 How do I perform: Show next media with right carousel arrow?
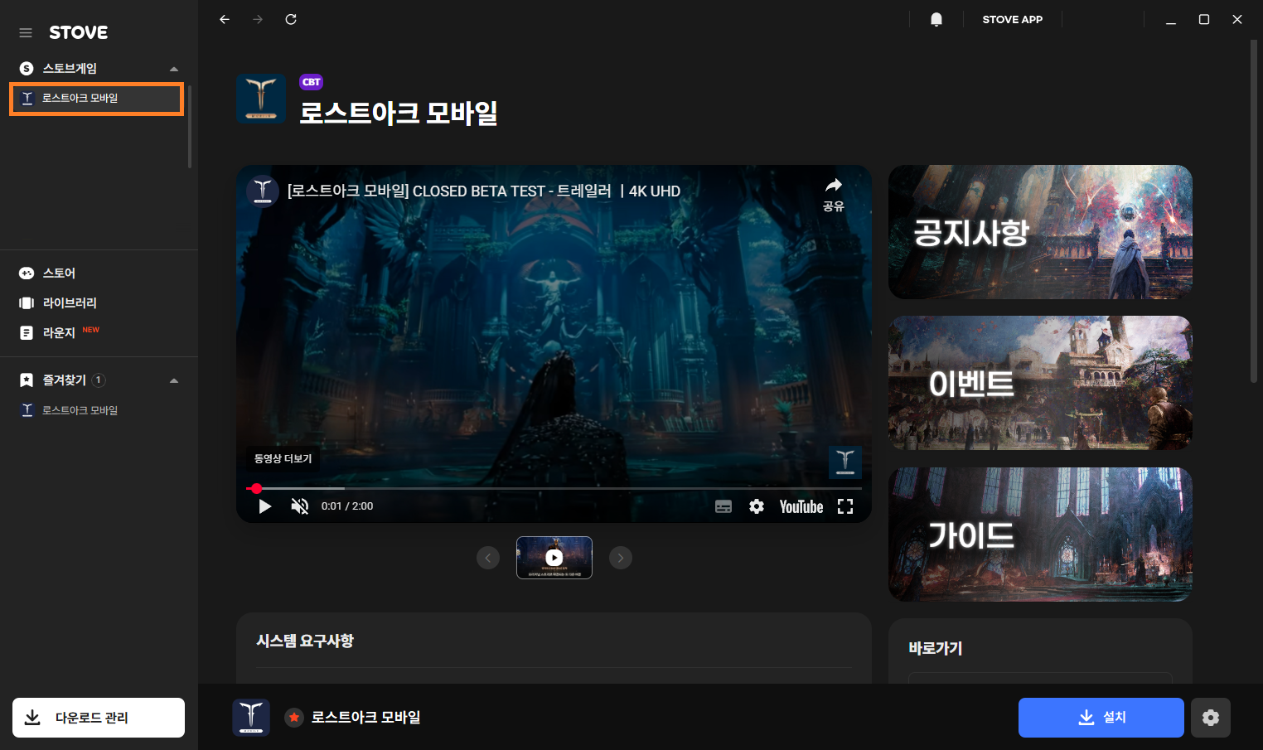[621, 558]
